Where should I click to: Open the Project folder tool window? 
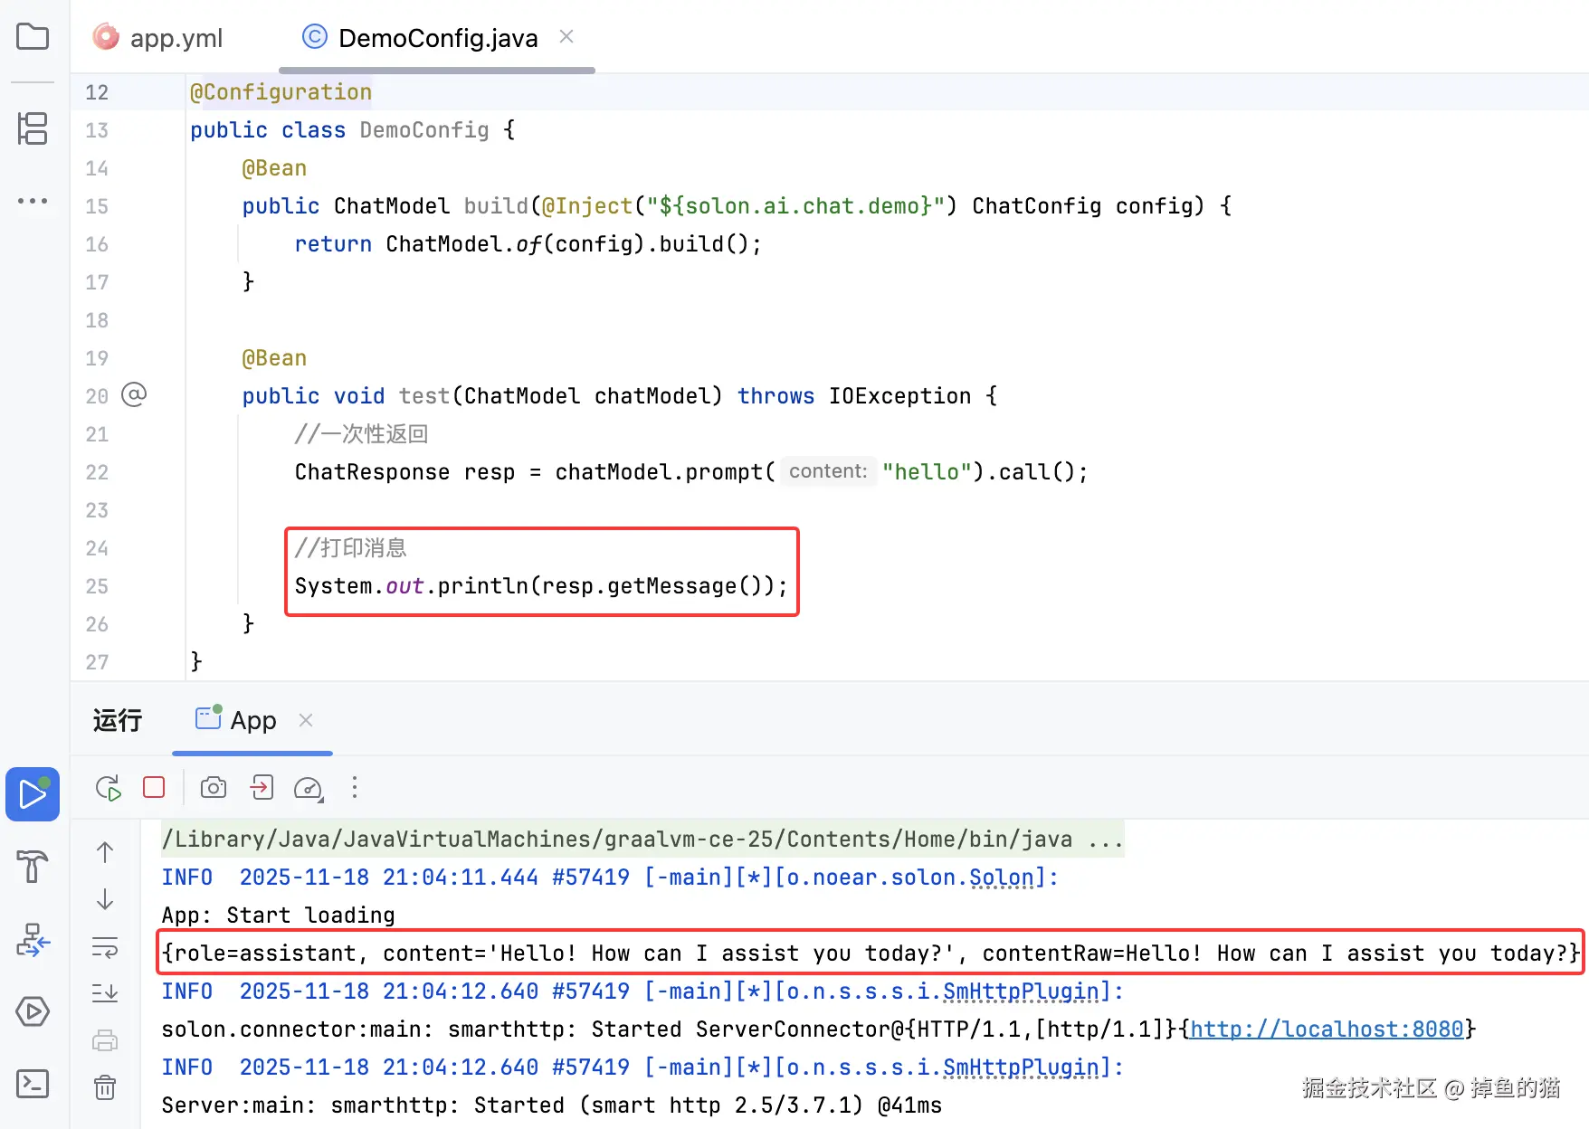click(x=33, y=37)
